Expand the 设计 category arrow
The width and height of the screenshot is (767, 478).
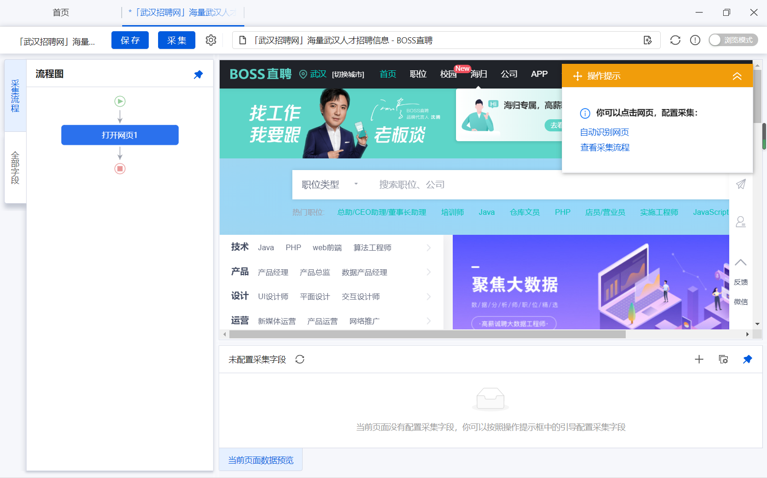(x=429, y=297)
